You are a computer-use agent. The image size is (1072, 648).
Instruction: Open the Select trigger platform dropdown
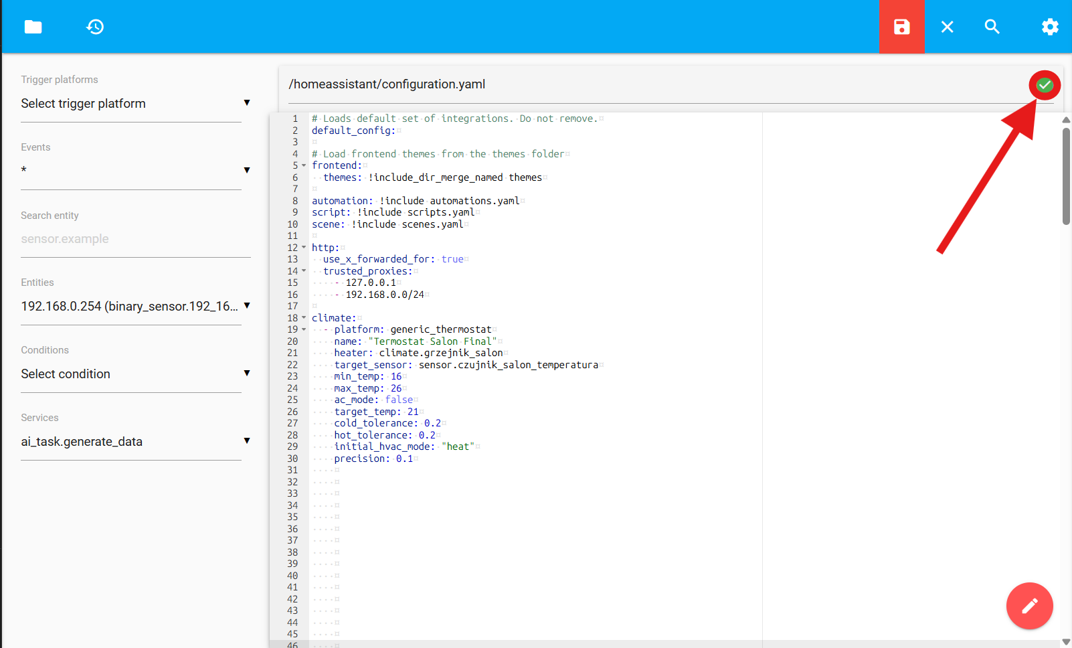point(135,104)
